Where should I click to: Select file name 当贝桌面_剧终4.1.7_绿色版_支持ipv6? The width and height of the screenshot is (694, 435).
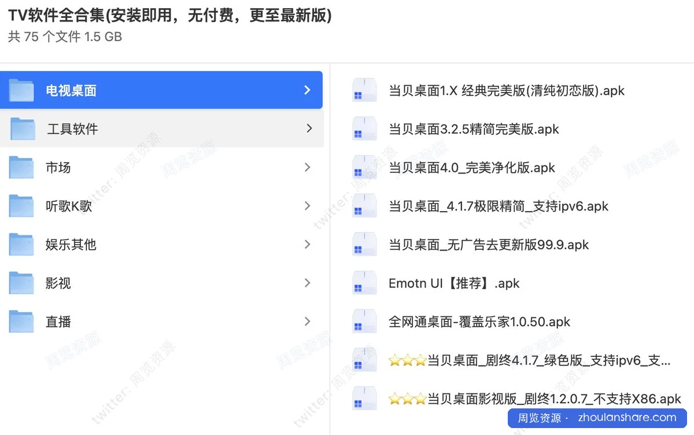coord(530,360)
